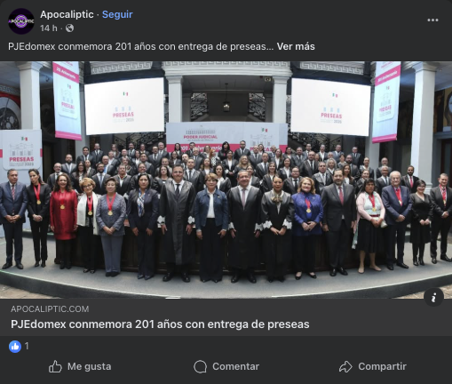Click the blue like reaction icon

(15, 346)
